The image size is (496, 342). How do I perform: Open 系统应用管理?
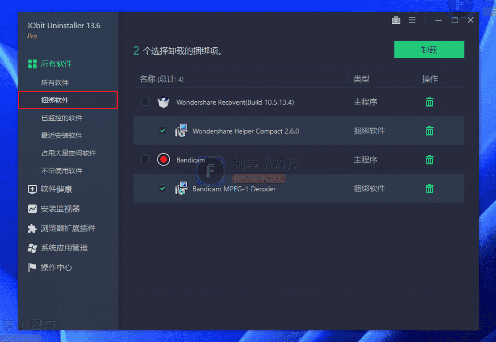[64, 248]
